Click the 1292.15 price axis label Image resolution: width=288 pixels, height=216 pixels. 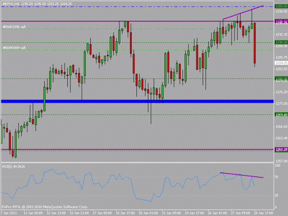[281, 35]
